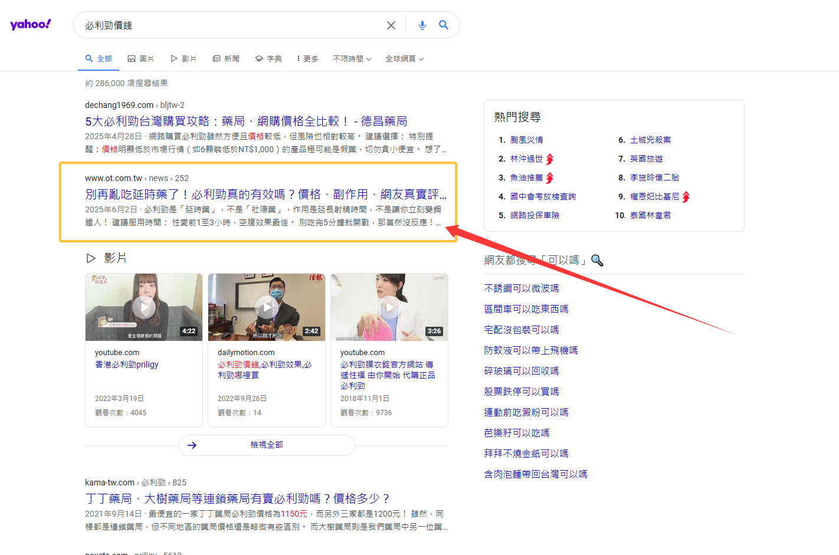Open trending search 李施昤懷二胎
This screenshot has width=839, height=555.
click(x=654, y=178)
